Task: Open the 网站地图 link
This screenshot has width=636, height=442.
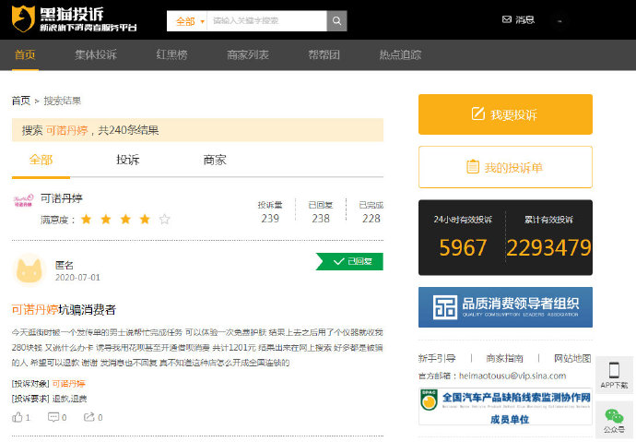Action: coord(572,358)
